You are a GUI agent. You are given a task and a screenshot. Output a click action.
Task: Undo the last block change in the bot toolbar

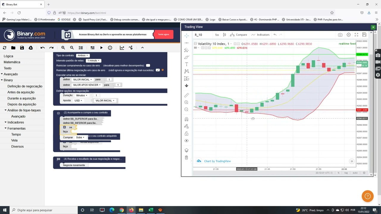tap(43, 48)
